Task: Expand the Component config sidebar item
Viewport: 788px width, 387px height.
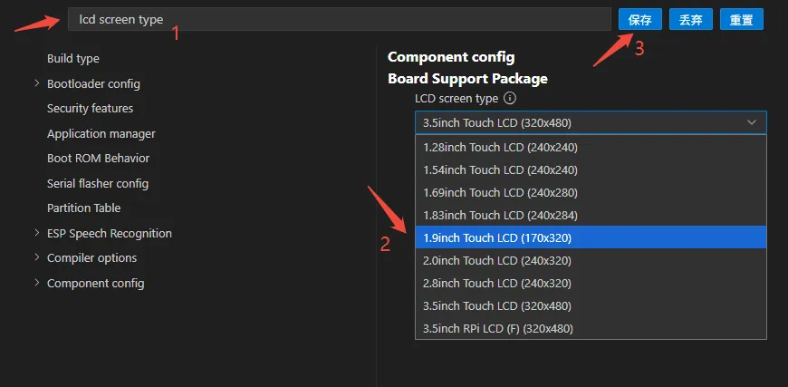Action: pyautogui.click(x=37, y=283)
